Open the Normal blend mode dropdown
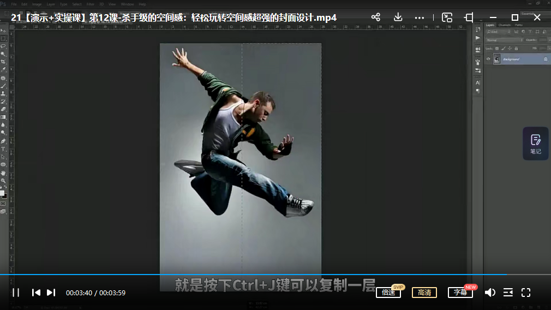The height and width of the screenshot is (310, 551). click(x=504, y=40)
